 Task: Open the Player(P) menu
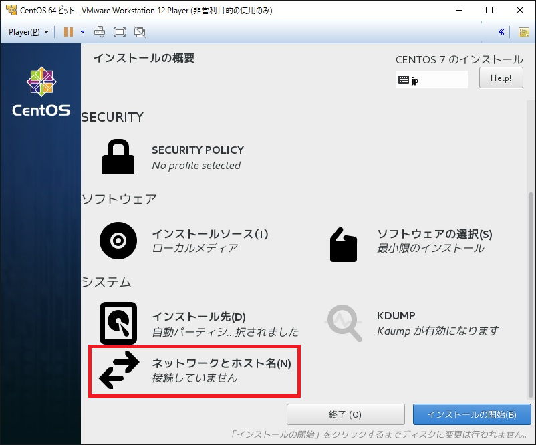click(28, 32)
